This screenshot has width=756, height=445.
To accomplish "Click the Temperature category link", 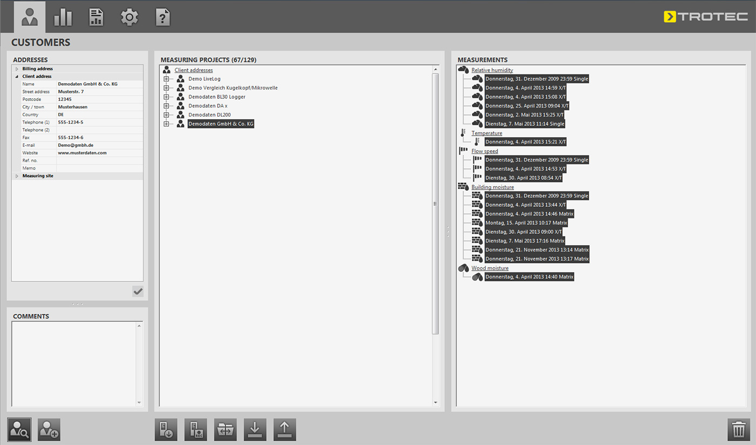I will click(x=487, y=133).
